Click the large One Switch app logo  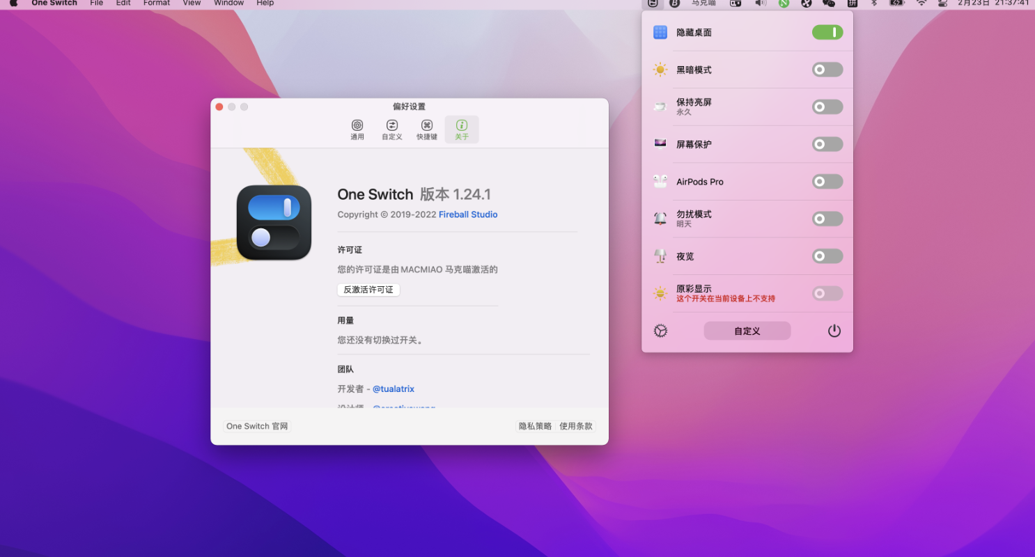(274, 222)
